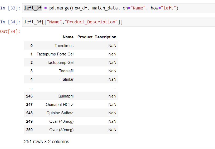
Task: Click the NaN value in Quinapril row
Action: pyautogui.click(x=112, y=96)
